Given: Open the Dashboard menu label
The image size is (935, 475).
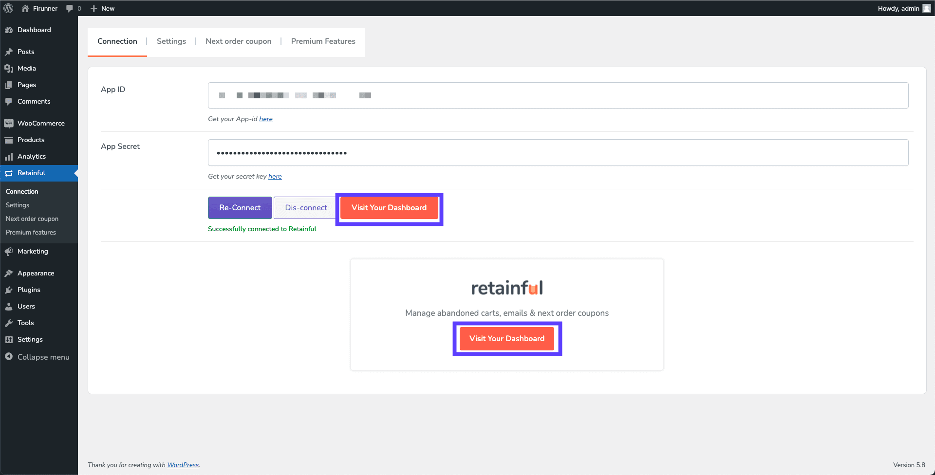Looking at the screenshot, I should pyautogui.click(x=34, y=30).
